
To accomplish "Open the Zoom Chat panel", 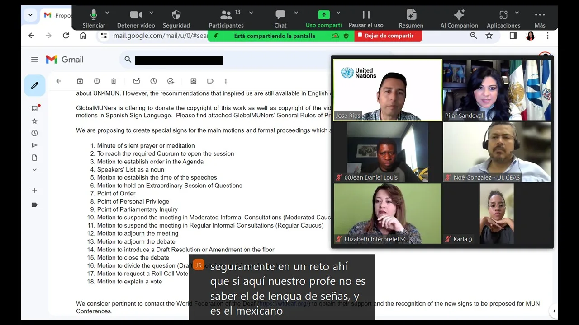I will coord(280,19).
